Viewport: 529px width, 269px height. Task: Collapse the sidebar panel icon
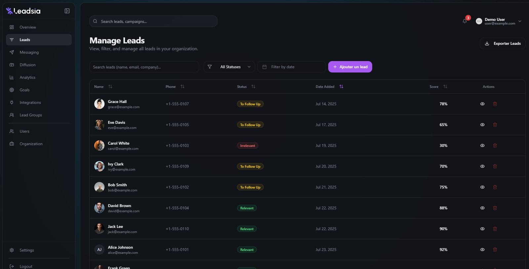[x=67, y=11]
